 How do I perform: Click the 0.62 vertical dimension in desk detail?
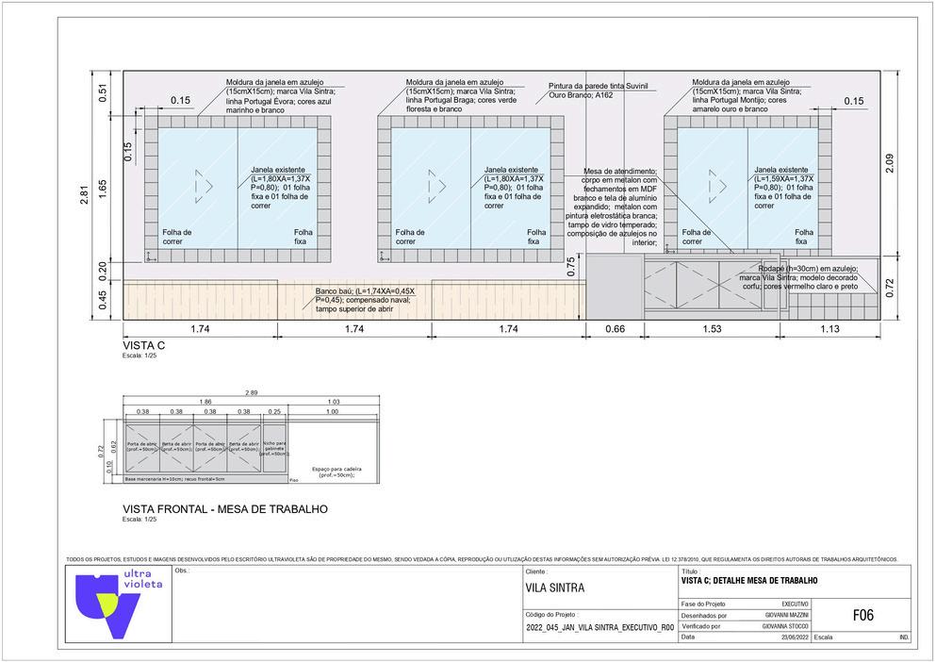click(x=114, y=447)
